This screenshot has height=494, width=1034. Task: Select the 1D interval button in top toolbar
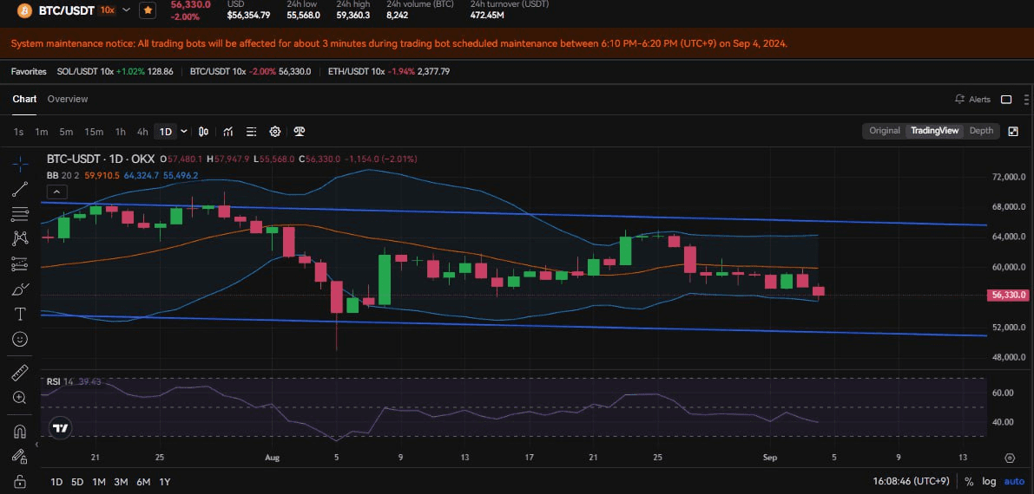pos(166,132)
